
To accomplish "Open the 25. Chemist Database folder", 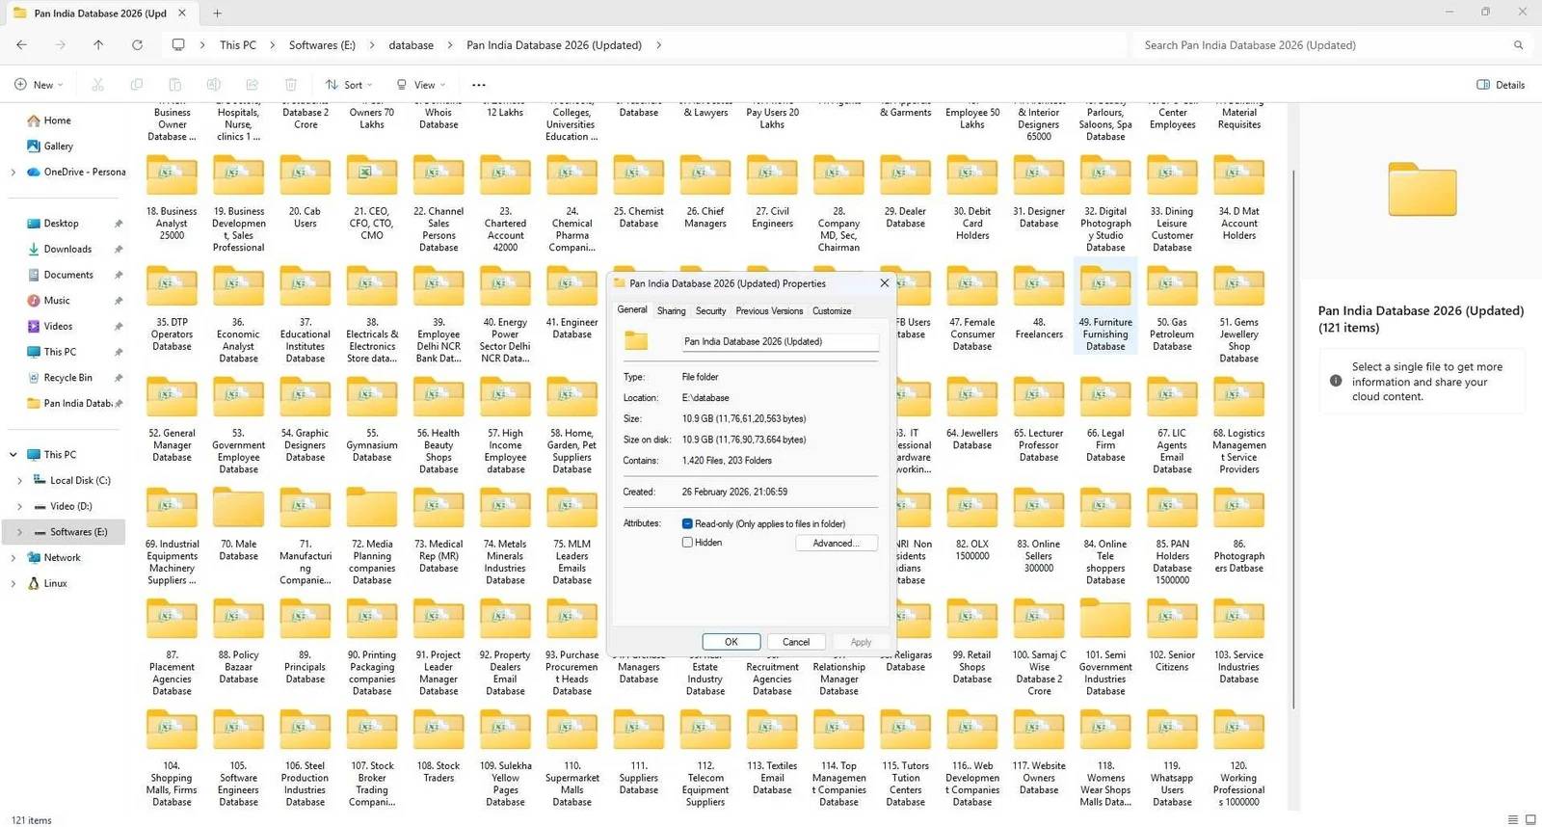I will tap(639, 192).
